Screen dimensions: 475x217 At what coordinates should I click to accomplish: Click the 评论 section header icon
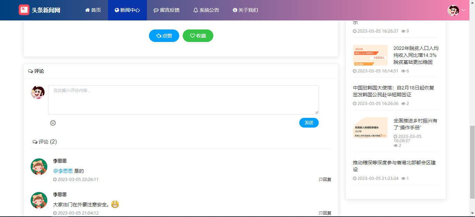click(30, 71)
